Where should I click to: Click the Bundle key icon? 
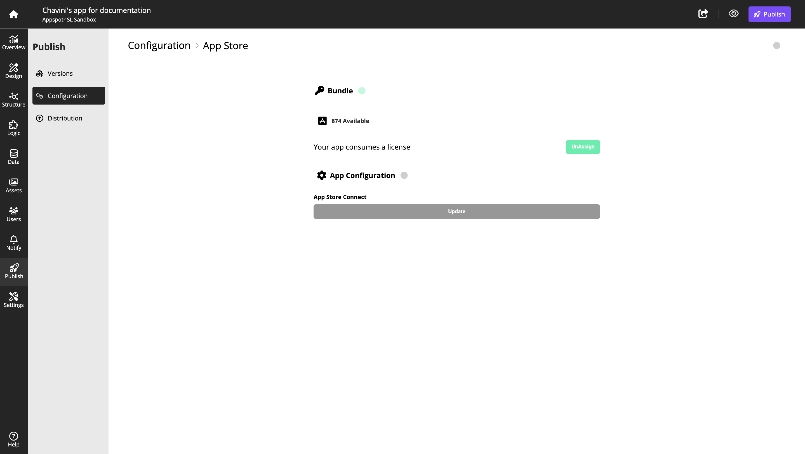coord(319,91)
